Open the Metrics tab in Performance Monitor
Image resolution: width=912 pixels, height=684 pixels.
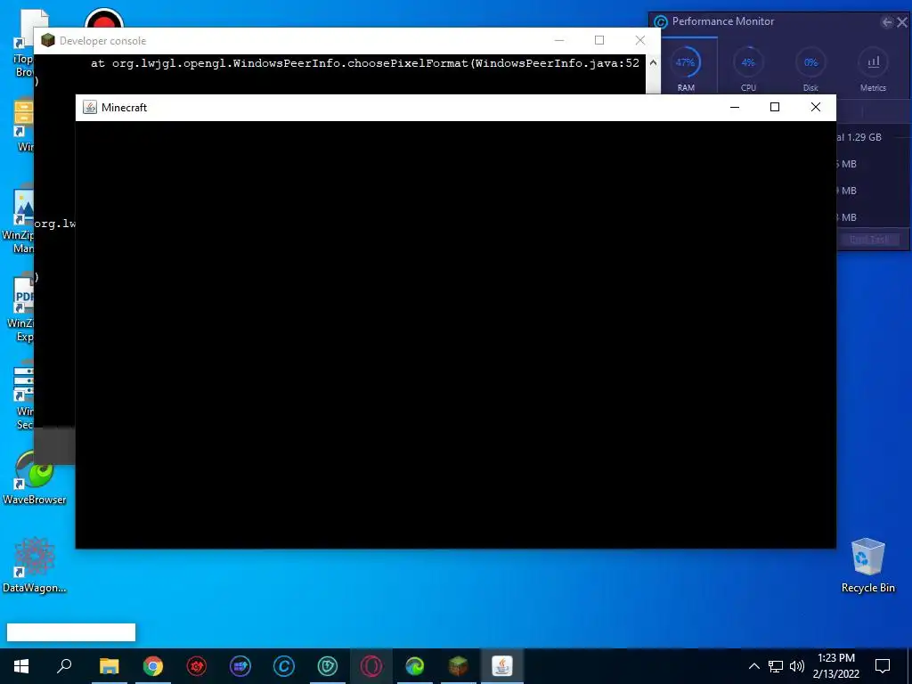pos(873,69)
